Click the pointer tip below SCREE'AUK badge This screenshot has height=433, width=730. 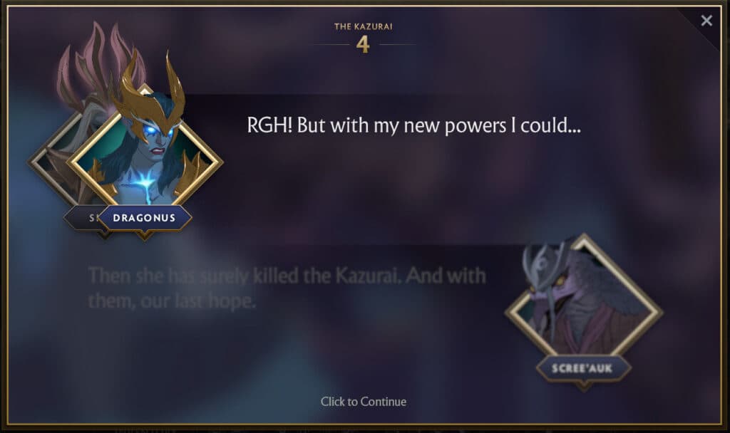[583, 385]
